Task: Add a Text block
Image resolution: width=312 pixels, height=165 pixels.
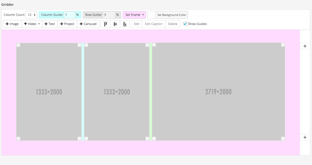Action: pos(50,24)
